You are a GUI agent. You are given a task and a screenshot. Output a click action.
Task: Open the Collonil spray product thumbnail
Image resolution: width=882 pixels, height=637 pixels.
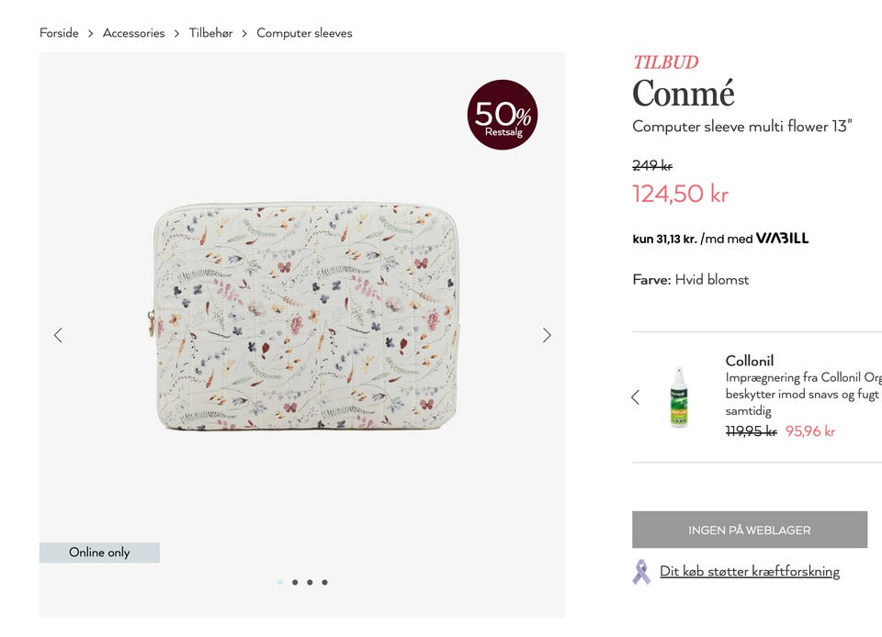pos(679,397)
